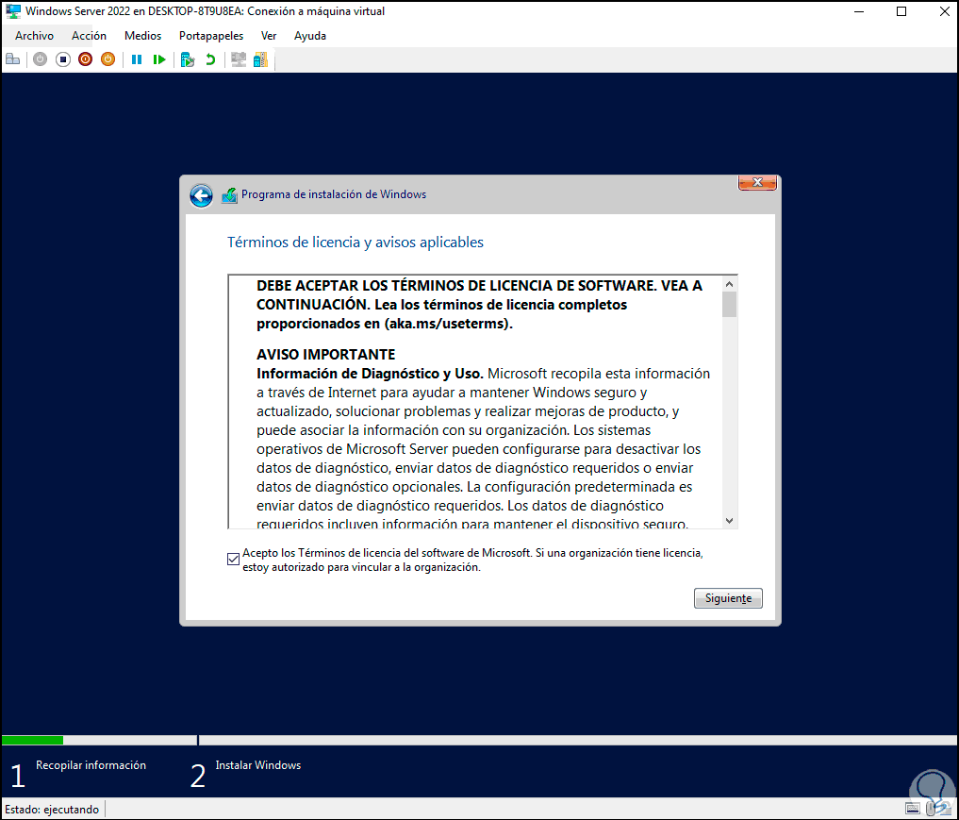Click the VM connection window title icon
The height and width of the screenshot is (820, 959).
13,11
